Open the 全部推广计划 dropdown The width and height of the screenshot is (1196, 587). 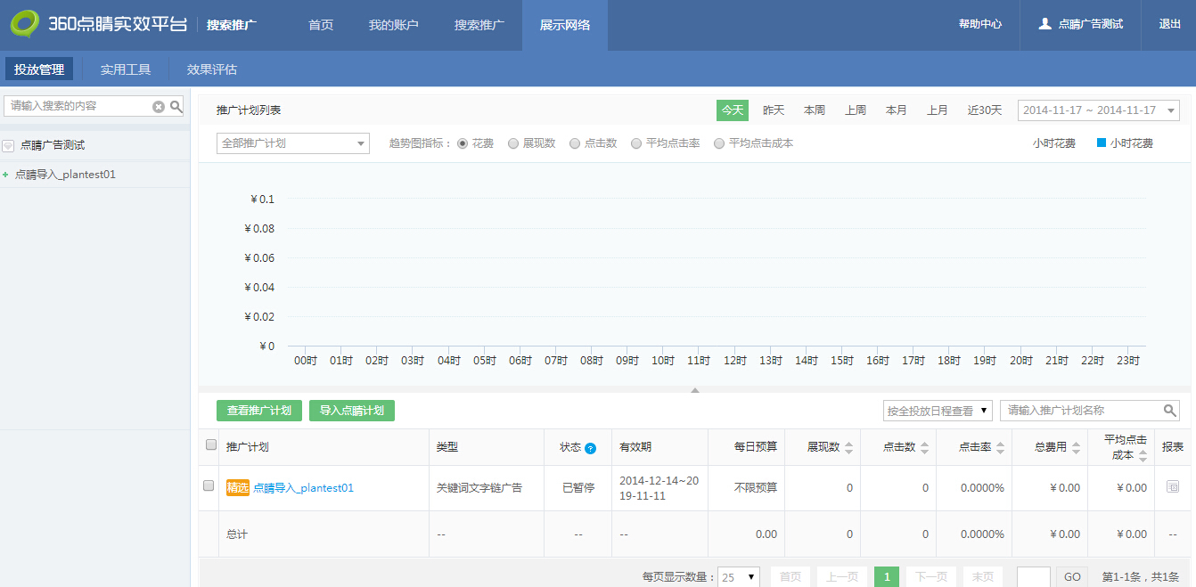293,143
